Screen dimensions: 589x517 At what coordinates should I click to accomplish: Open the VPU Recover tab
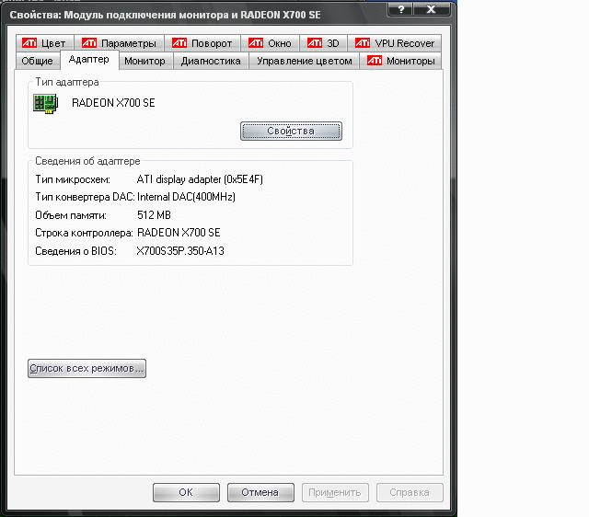[395, 43]
